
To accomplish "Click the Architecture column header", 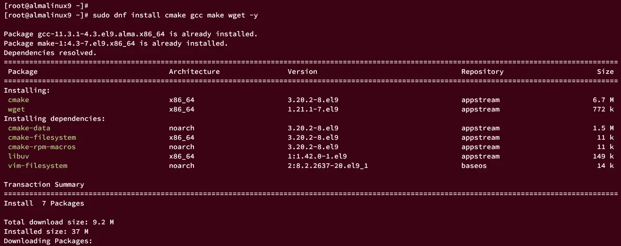I will click(x=194, y=71).
